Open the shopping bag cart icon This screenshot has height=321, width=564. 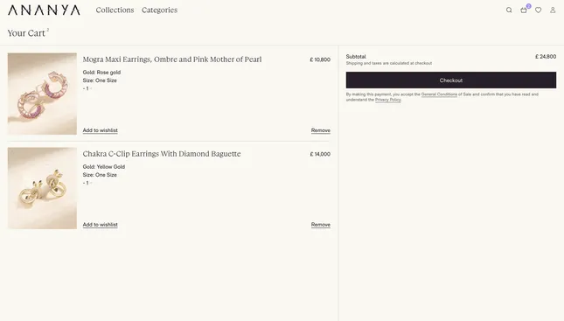click(524, 10)
